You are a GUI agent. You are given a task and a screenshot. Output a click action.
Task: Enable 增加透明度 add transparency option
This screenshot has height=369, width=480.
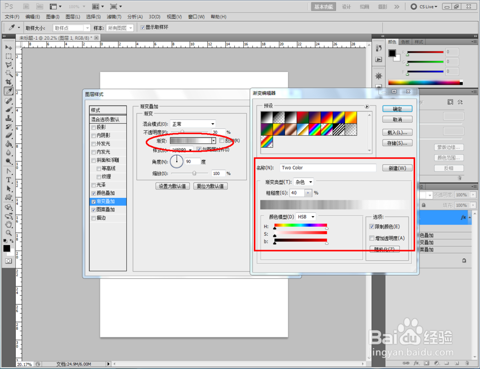pos(372,238)
